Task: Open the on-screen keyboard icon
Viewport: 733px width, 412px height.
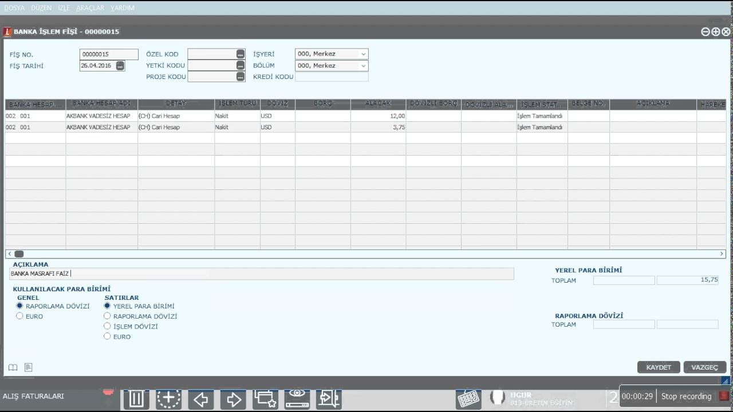Action: (468, 399)
